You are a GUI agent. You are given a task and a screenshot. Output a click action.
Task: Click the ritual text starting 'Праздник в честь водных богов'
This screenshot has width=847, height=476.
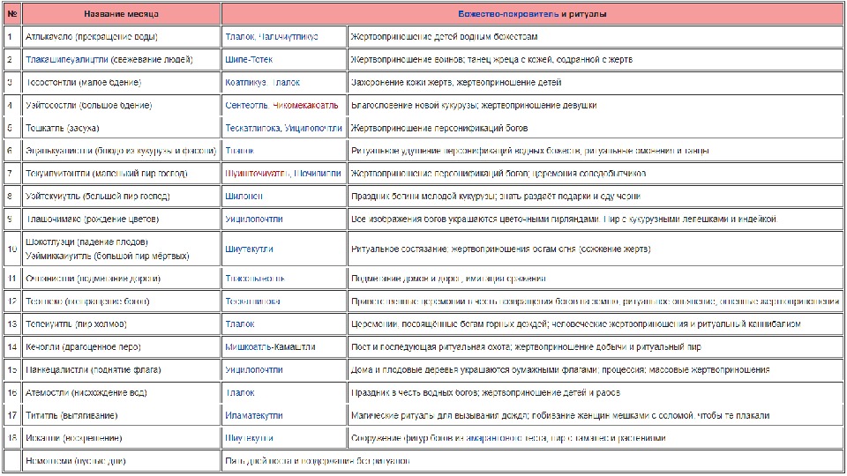[485, 392]
